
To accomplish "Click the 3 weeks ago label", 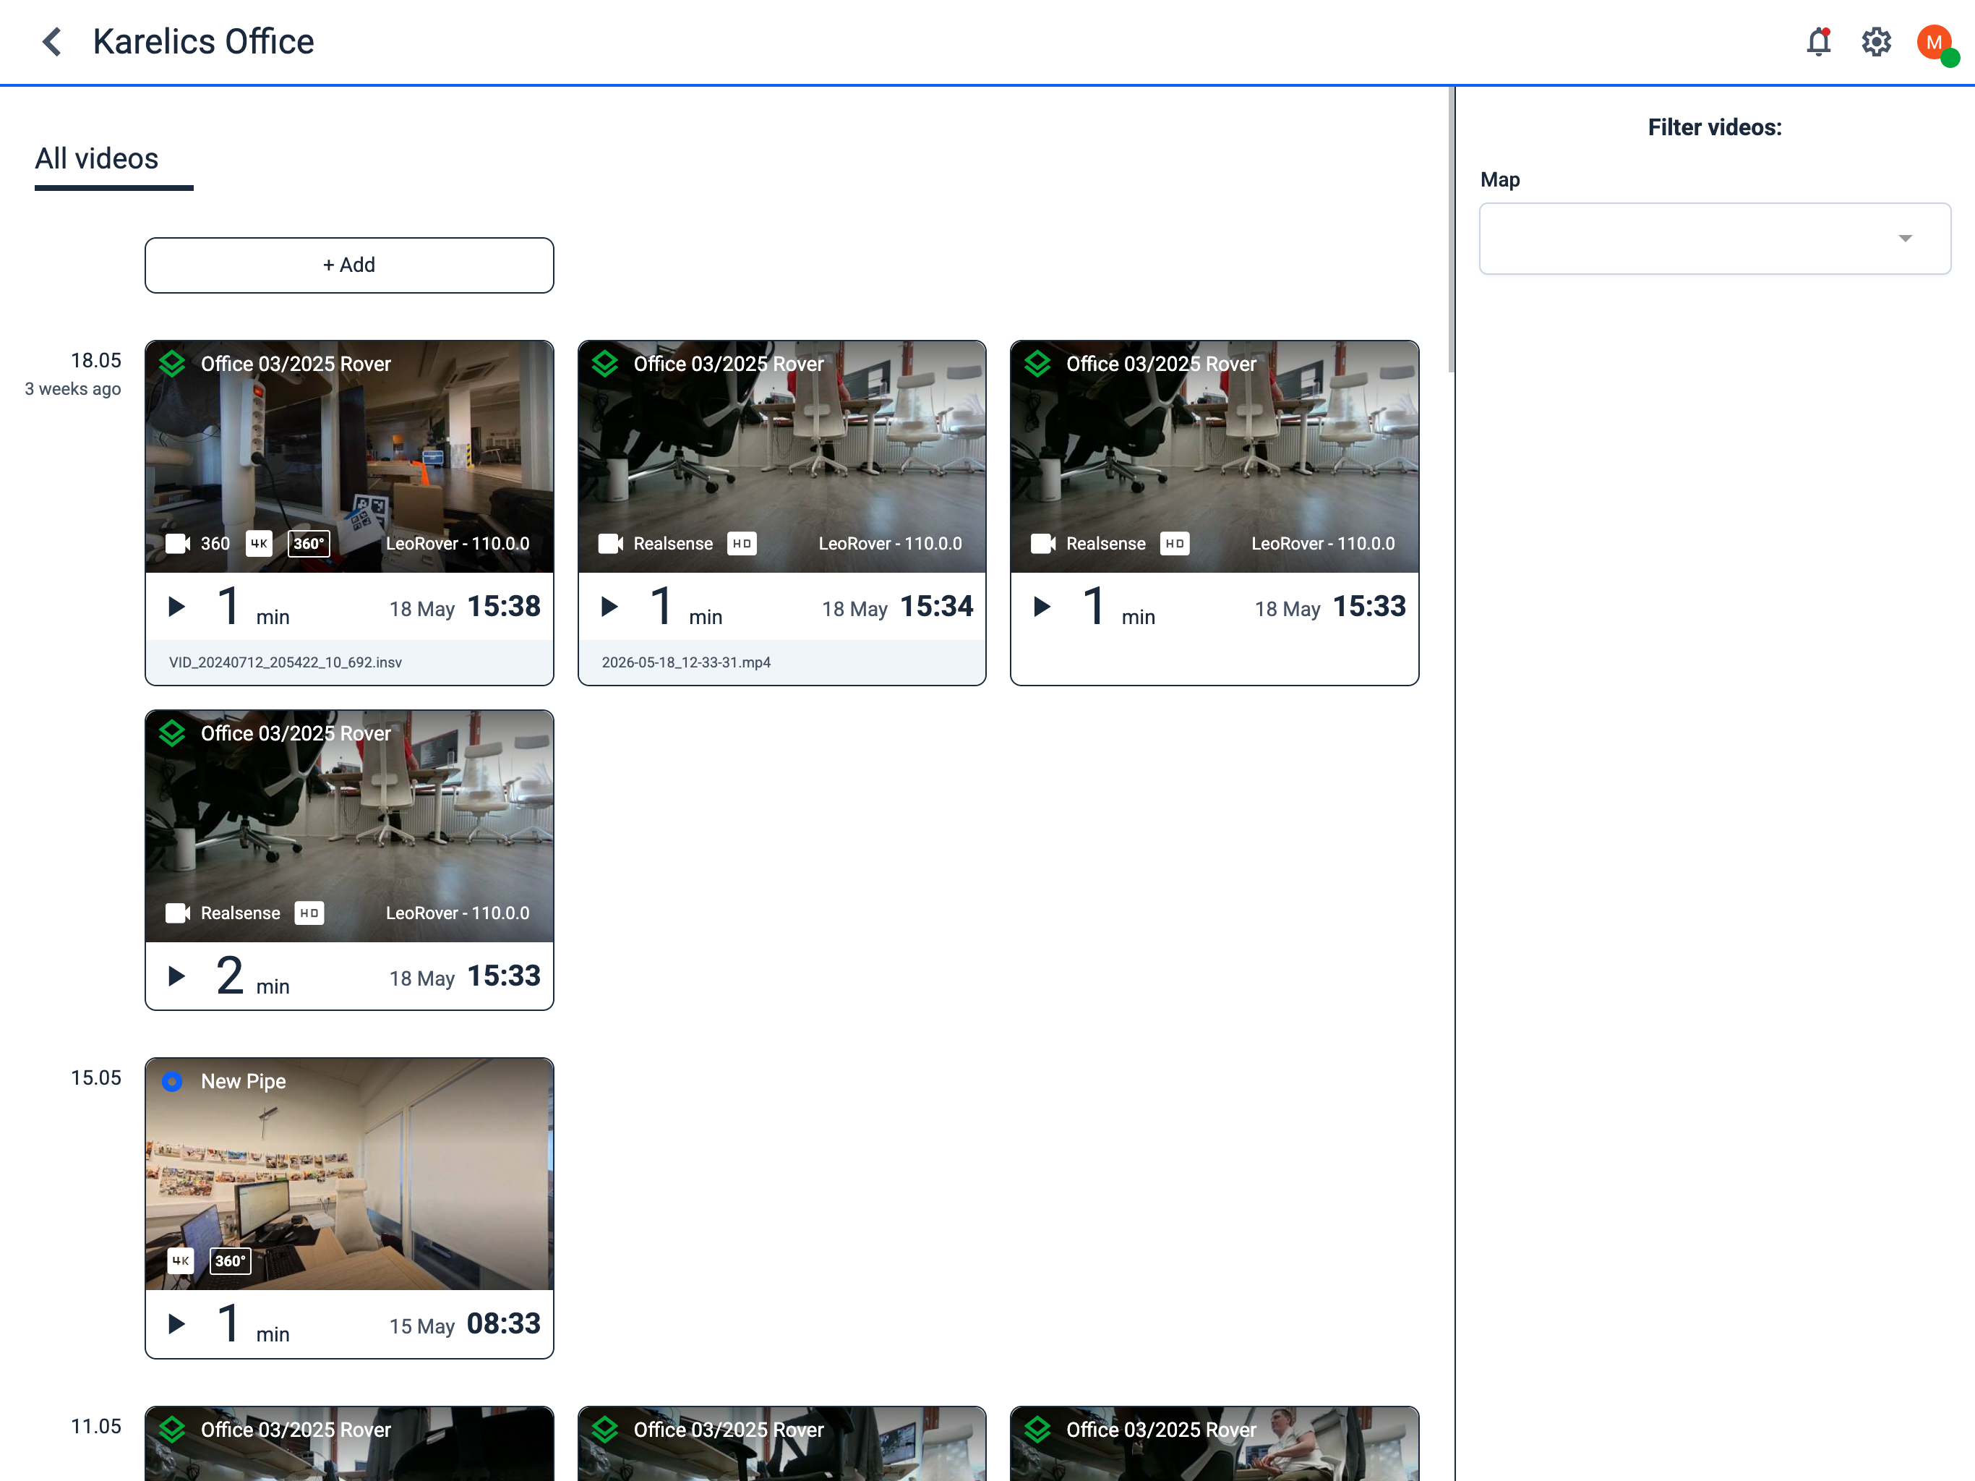I will (x=73, y=390).
